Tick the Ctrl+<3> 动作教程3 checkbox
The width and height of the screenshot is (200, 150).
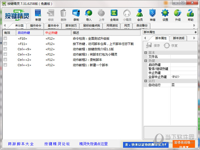5,54
